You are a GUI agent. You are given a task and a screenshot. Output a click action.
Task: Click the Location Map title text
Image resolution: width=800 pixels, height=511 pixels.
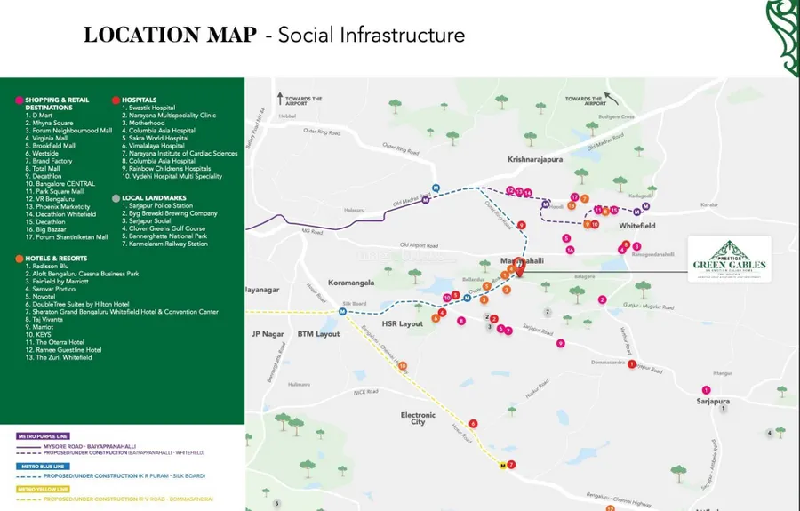pyautogui.click(x=173, y=36)
